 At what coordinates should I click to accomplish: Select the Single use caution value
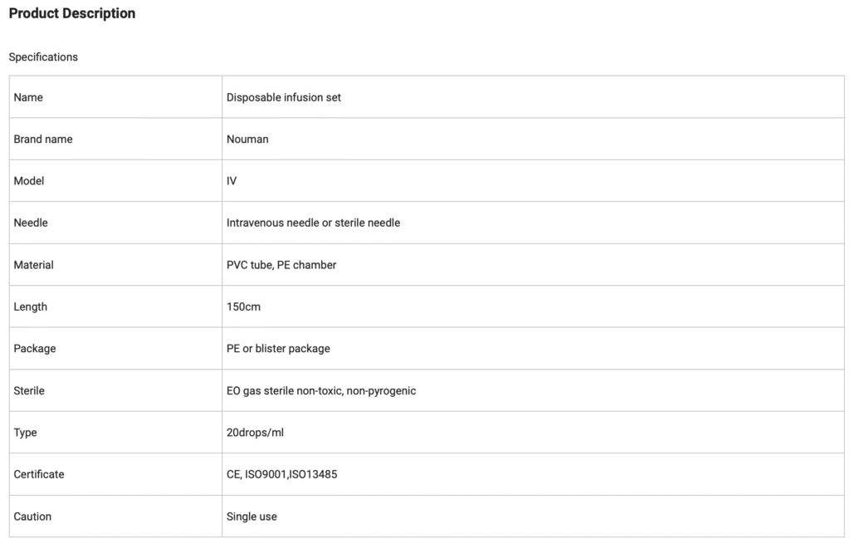pyautogui.click(x=252, y=517)
